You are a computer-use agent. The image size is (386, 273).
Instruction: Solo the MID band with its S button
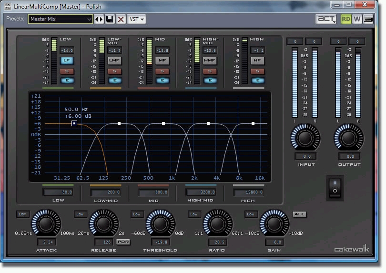point(162,71)
